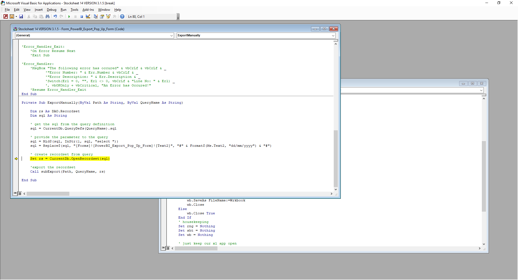Click the Redo arrow icon
This screenshot has height=280, width=518.
pos(61,16)
